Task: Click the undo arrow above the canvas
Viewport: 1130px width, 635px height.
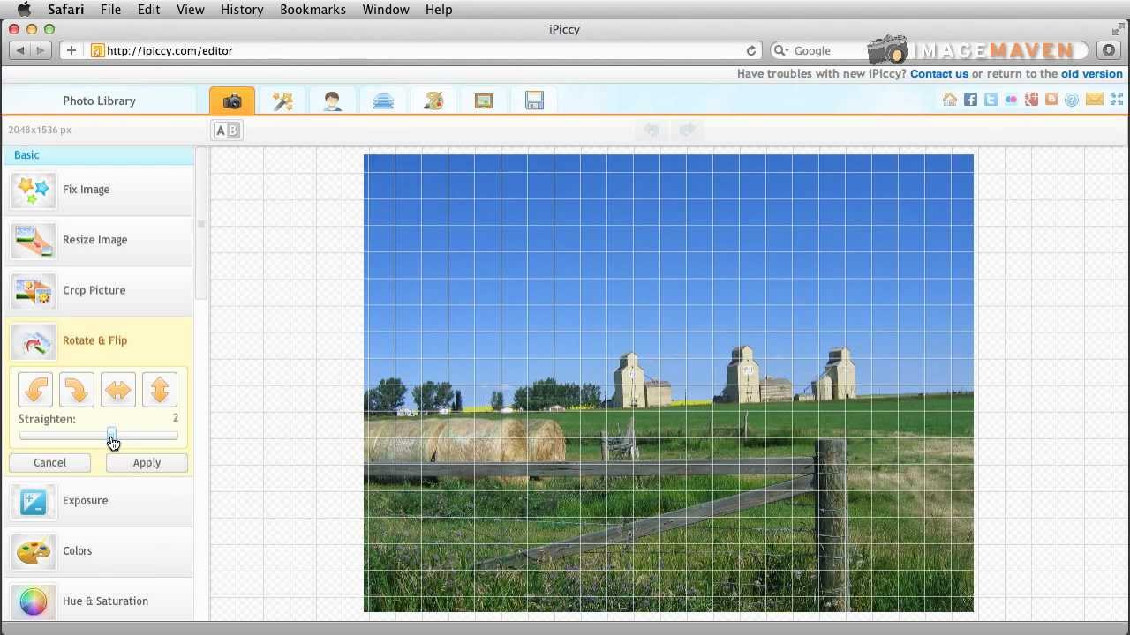Action: click(652, 131)
